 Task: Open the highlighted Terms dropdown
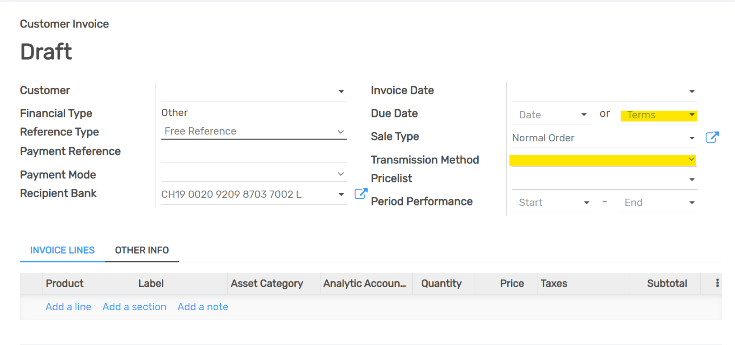tap(659, 115)
